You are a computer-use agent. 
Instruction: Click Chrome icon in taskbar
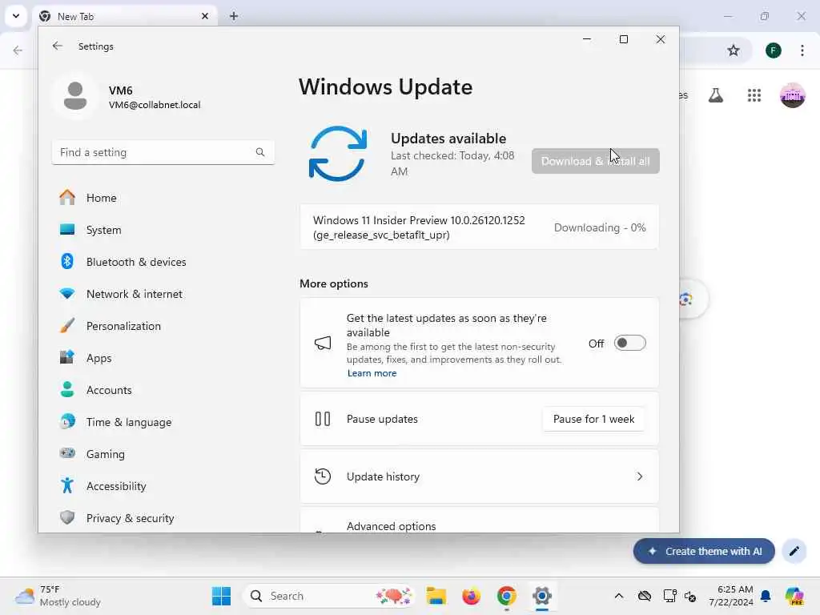click(506, 596)
